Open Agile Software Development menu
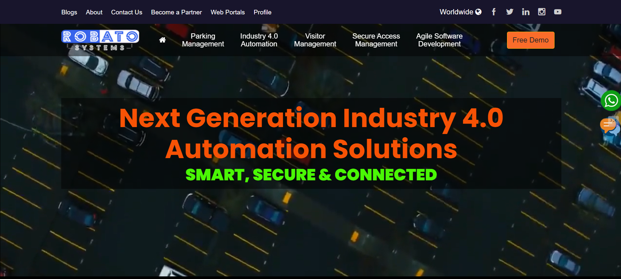 pos(440,40)
